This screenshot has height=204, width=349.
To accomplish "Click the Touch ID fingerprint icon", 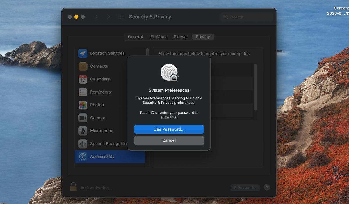I will [169, 72].
